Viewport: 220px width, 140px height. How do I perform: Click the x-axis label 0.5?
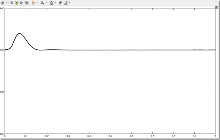pyautogui.click(x=110, y=136)
